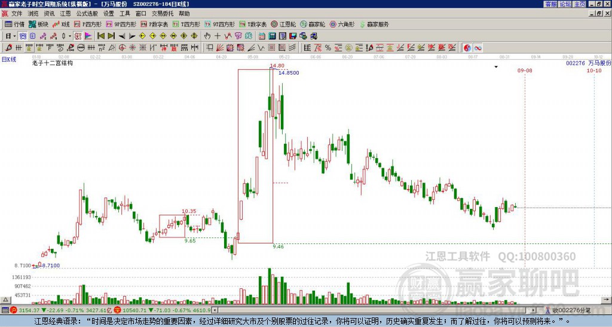
Task: Open the 行情 quotes view
Action: point(14,24)
